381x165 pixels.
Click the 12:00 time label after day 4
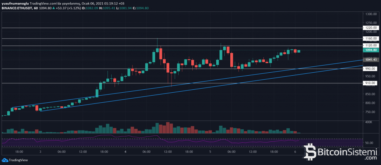tap(168, 152)
